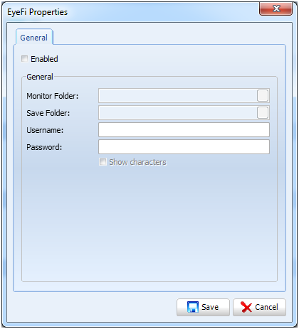Save the EyeFi settings
This screenshot has width=299, height=329.
(203, 307)
